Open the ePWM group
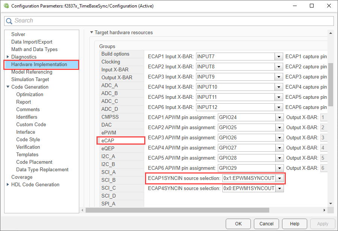 110,133
